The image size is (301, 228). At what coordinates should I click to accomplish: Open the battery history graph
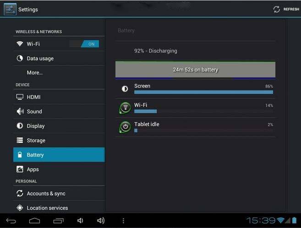tap(195, 70)
